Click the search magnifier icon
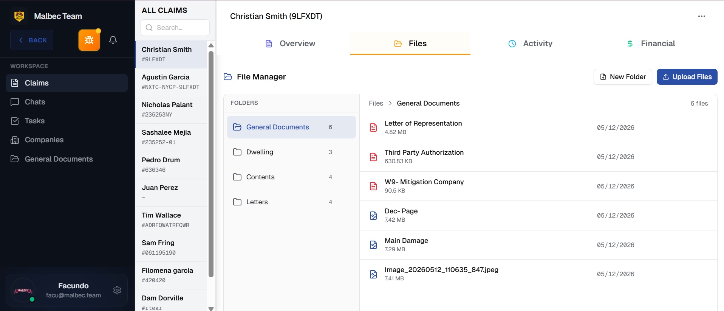Screen dimensions: 724x311 [x=149, y=28]
